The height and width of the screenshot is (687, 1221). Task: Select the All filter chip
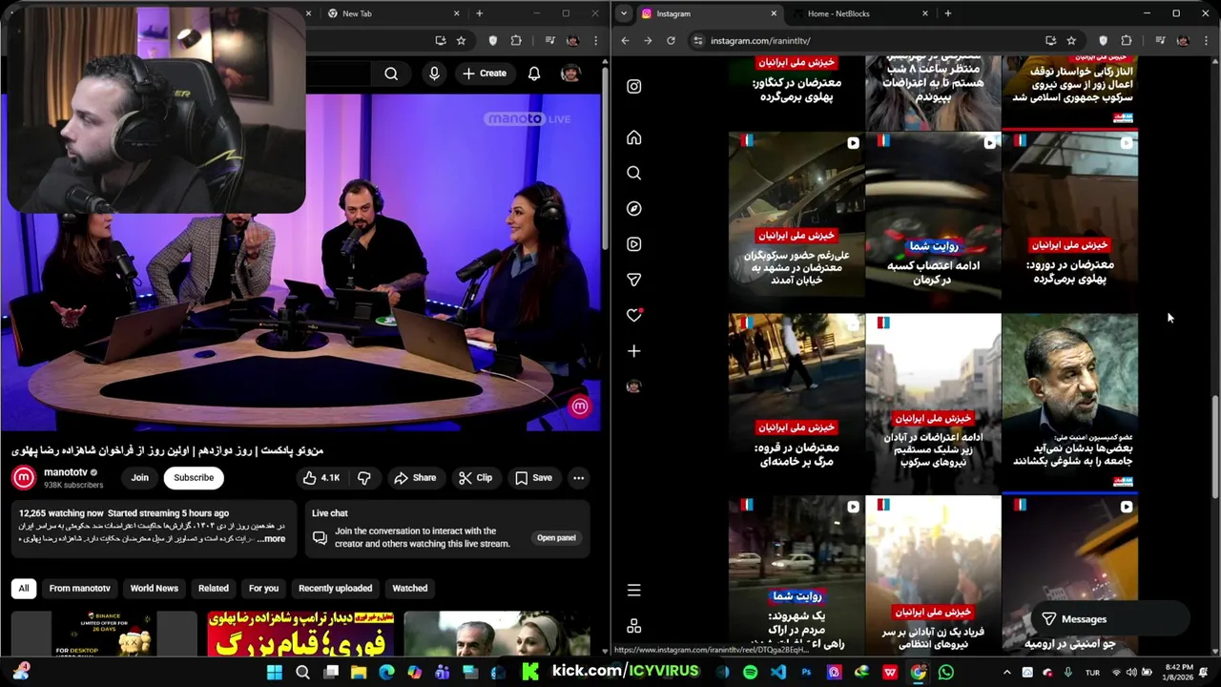pos(24,588)
